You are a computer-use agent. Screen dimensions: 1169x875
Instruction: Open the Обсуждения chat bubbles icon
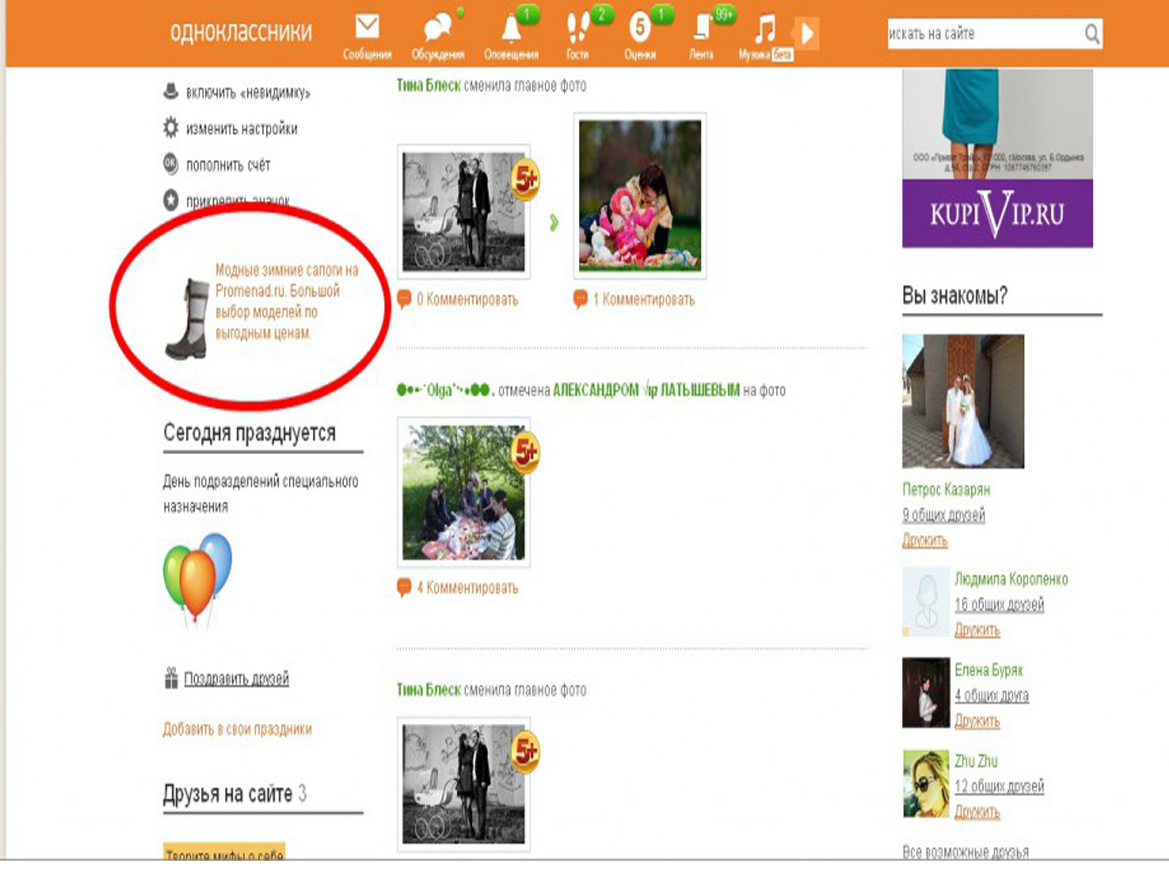(x=437, y=29)
